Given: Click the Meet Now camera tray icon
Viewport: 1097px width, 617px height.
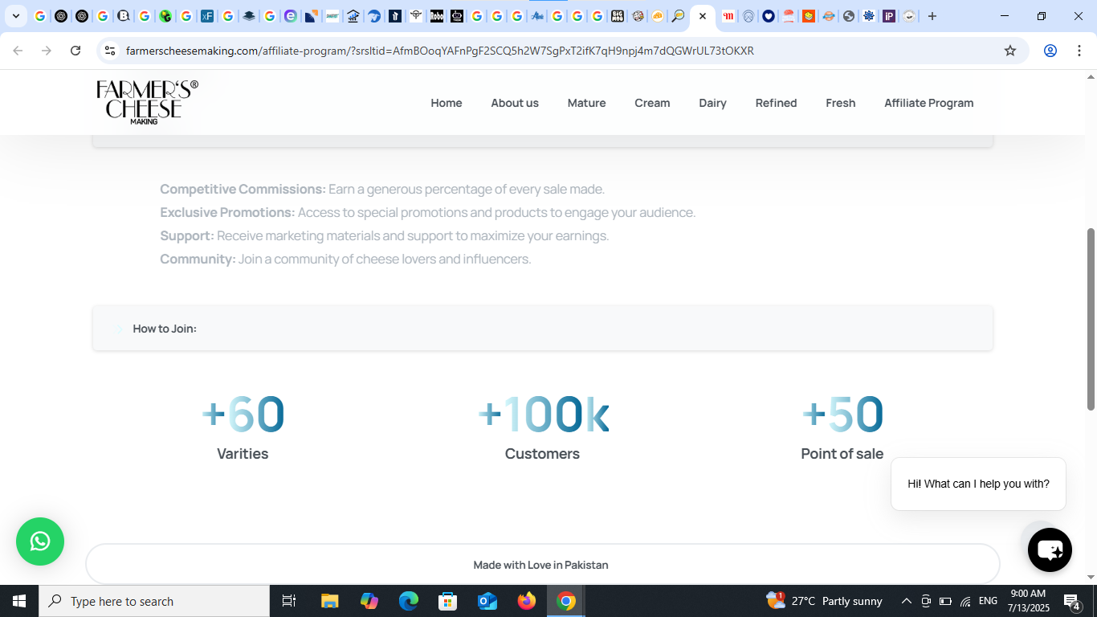Looking at the screenshot, I should point(926,601).
